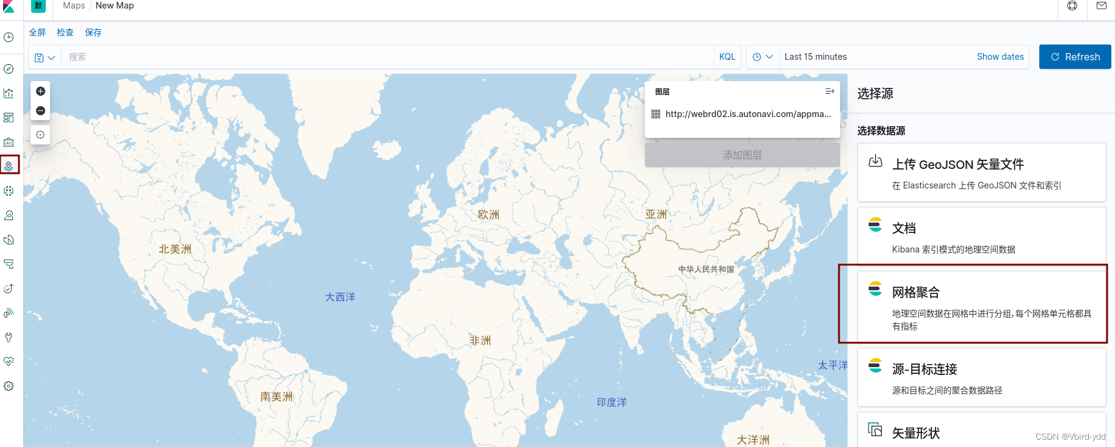Open Uptime icon in sidebar
The image size is (1115, 447).
click(9, 288)
